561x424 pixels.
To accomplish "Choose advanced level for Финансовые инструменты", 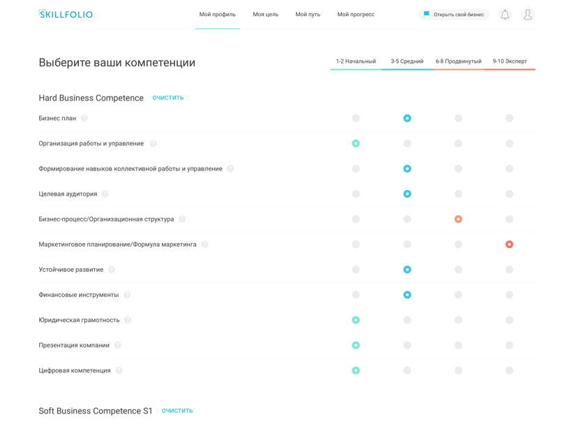I will pyautogui.click(x=458, y=295).
